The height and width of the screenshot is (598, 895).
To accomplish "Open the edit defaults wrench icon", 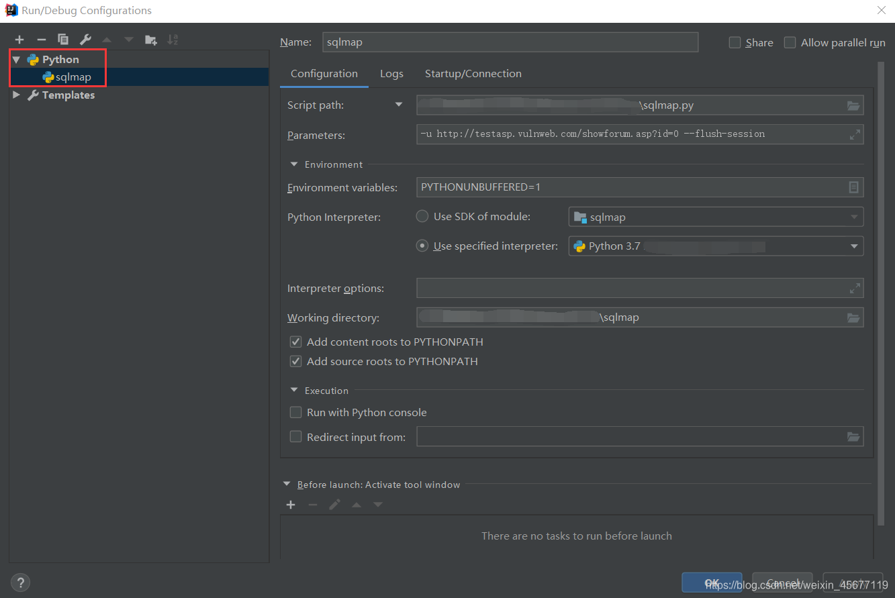I will pos(85,40).
